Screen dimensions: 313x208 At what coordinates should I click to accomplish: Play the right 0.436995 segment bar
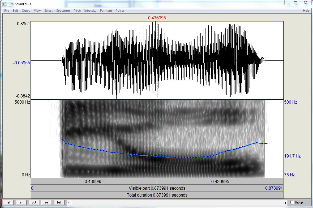220,181
